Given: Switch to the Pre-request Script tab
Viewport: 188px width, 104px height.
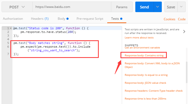Looking at the screenshot, I should [x=90, y=19].
